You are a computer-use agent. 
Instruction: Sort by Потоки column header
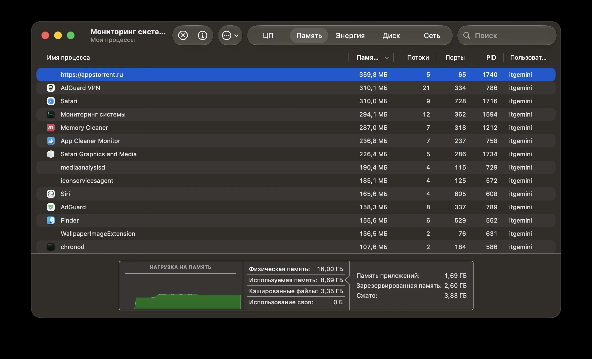[x=418, y=57]
